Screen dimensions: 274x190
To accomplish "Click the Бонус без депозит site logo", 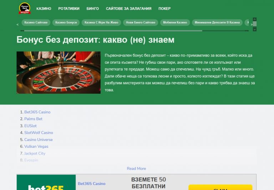I will tap(25, 8).
